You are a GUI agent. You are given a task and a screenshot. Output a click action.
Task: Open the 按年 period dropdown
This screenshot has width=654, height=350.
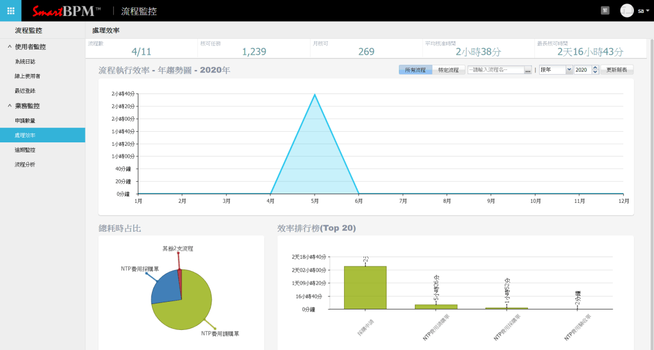tap(556, 70)
